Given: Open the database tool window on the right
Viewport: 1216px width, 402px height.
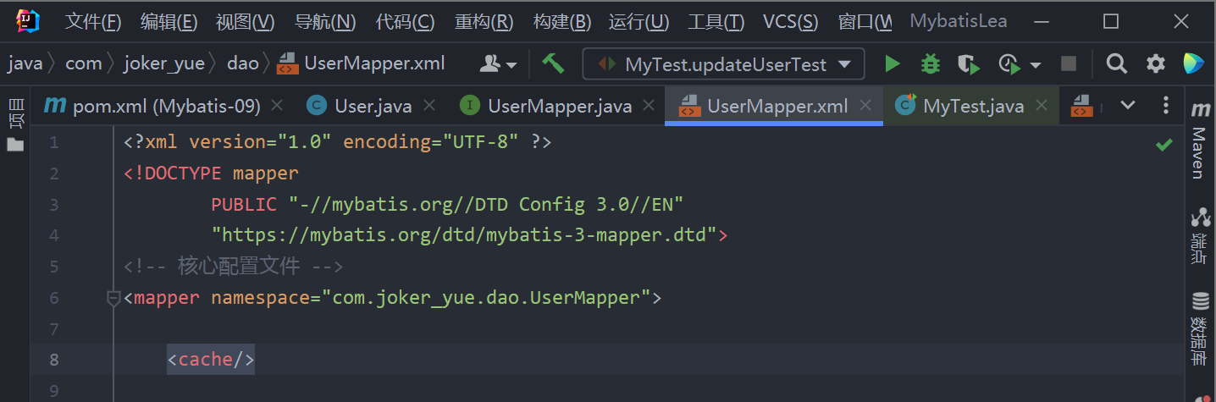Looking at the screenshot, I should pos(1199,328).
